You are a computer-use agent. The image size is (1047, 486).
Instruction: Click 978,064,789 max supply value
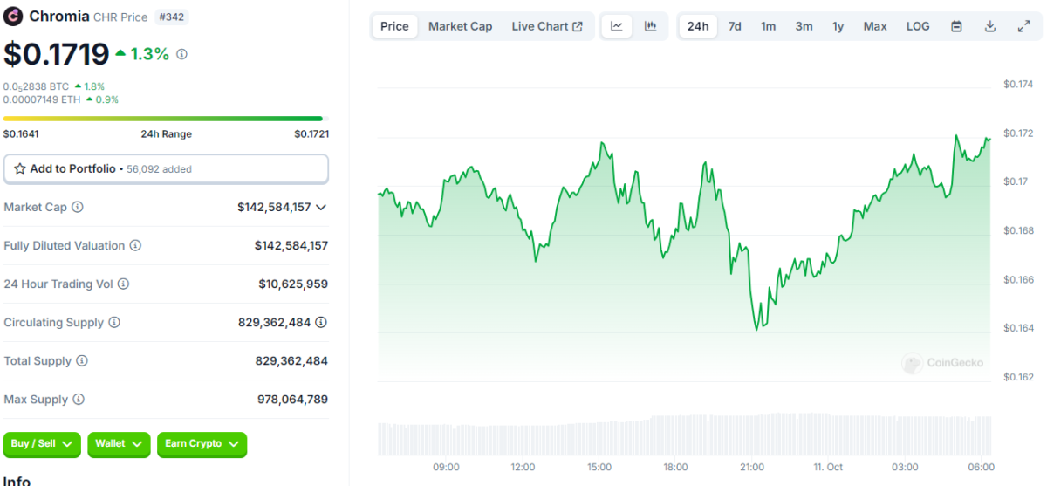point(291,400)
